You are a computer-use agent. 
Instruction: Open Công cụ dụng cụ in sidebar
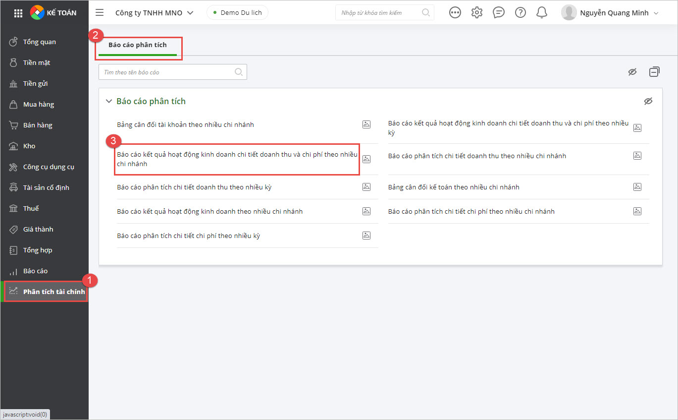[45, 167]
